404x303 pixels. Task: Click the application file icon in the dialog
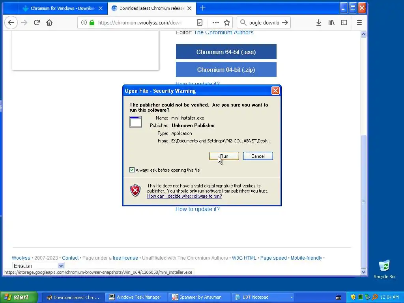pos(136,122)
